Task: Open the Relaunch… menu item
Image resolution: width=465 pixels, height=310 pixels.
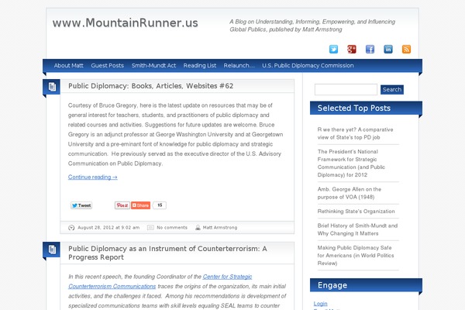Action: pyautogui.click(x=239, y=66)
